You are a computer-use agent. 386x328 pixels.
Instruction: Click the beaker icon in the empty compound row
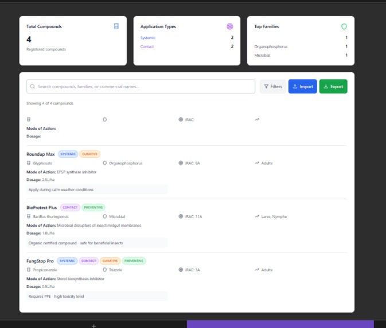[29, 120]
